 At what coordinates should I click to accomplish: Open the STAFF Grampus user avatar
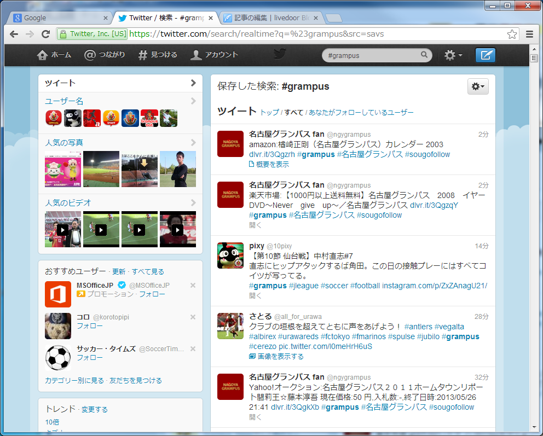coord(111,118)
